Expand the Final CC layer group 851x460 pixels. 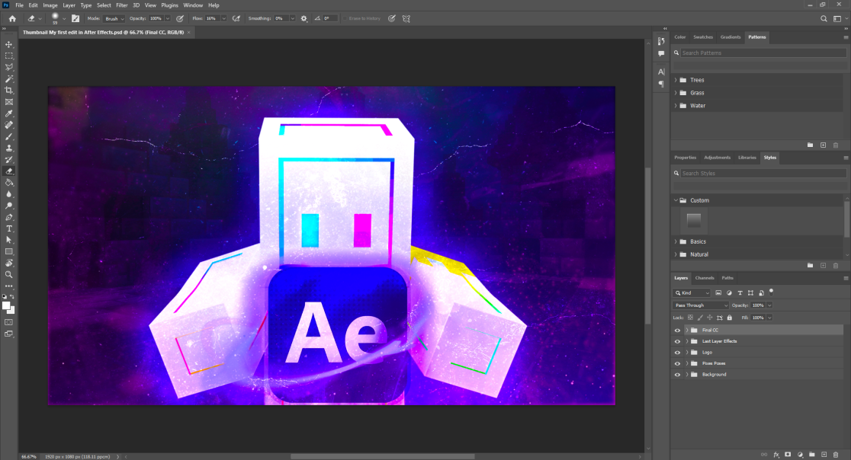click(686, 331)
